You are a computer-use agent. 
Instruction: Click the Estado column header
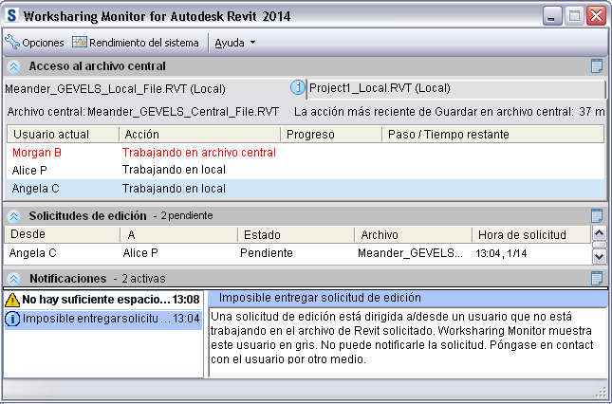coord(296,235)
